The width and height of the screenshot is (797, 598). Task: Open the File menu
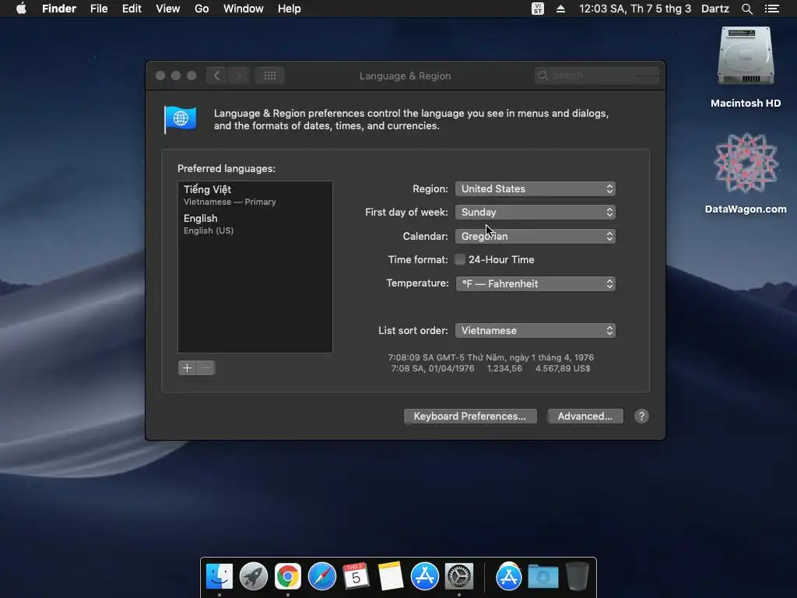[99, 9]
